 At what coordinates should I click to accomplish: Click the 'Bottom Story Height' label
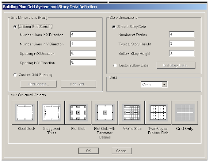(134, 54)
